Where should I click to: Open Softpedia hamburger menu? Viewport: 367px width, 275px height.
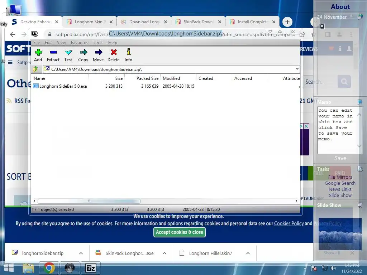(x=10, y=62)
